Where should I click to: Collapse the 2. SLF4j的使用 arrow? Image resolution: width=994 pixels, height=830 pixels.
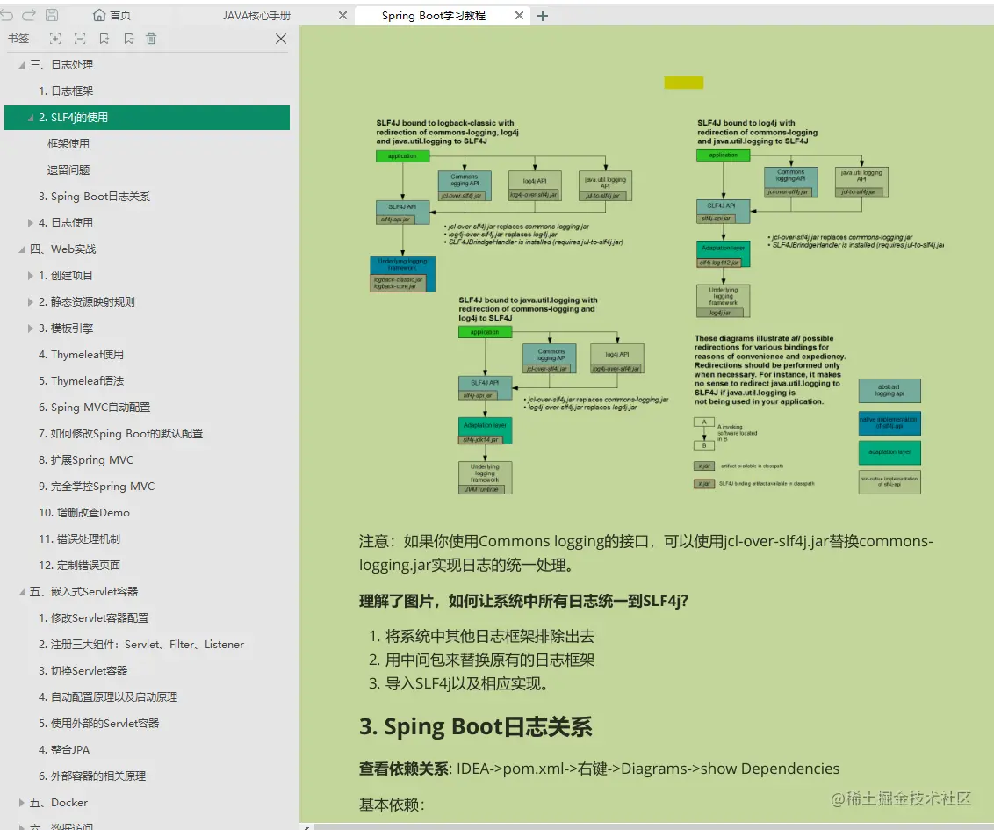click(x=31, y=118)
